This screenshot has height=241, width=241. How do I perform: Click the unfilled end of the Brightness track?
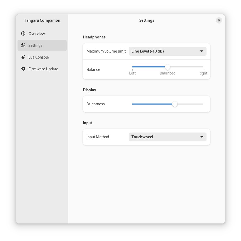(202, 104)
